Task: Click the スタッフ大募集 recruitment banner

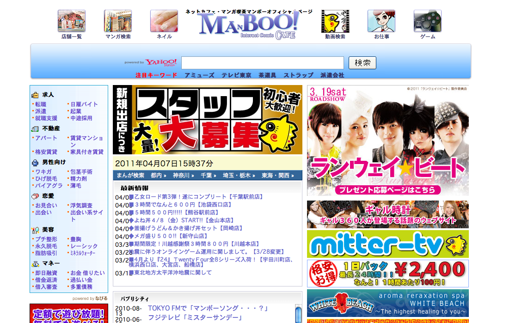Action: [208, 120]
